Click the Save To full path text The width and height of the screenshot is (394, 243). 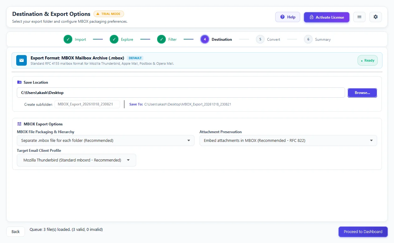188,104
